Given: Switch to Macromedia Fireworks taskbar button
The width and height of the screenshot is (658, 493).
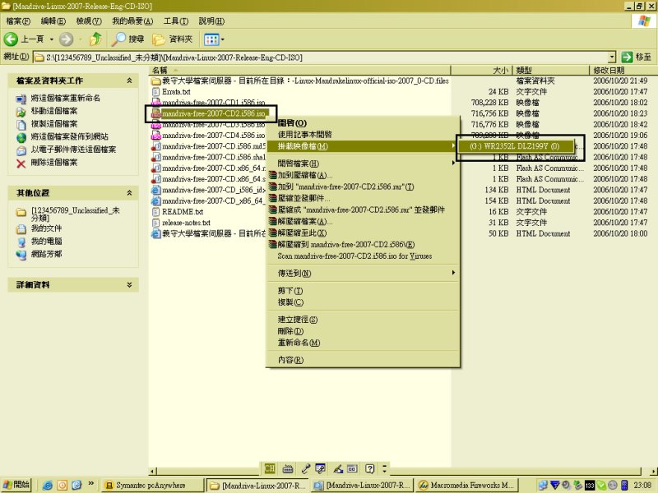Looking at the screenshot, I should point(467,486).
